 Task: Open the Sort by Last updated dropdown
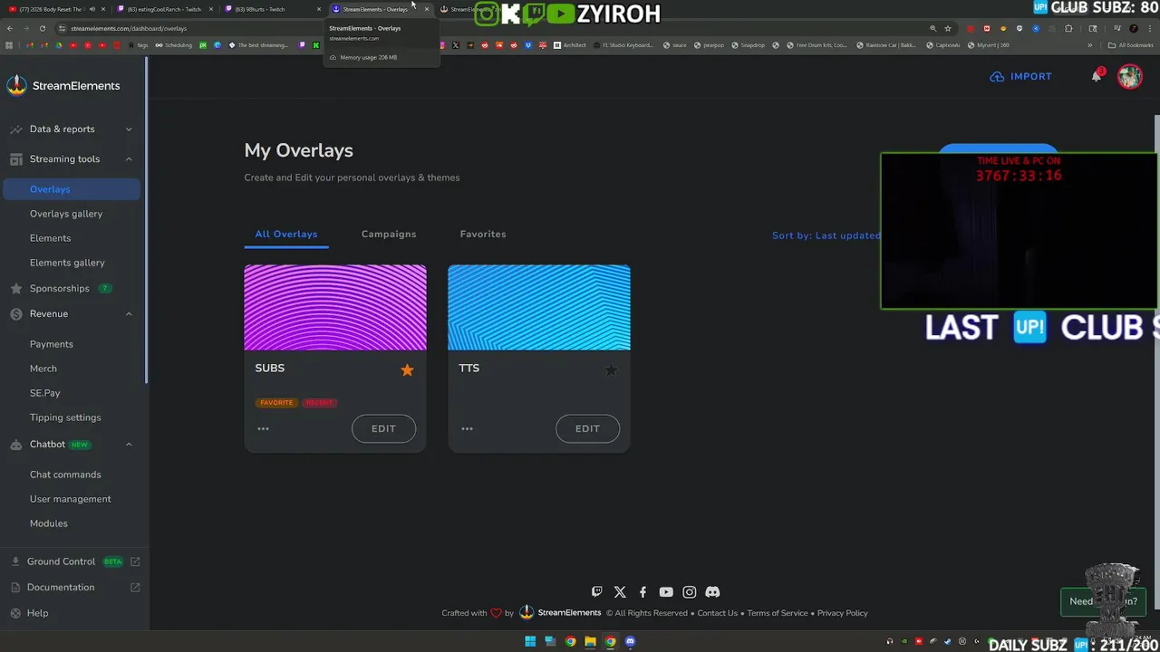[x=826, y=235]
